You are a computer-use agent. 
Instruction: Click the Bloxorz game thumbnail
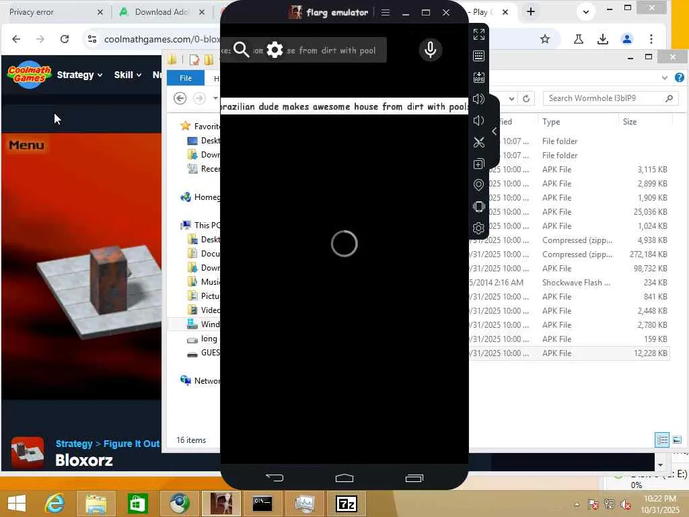coord(28,452)
